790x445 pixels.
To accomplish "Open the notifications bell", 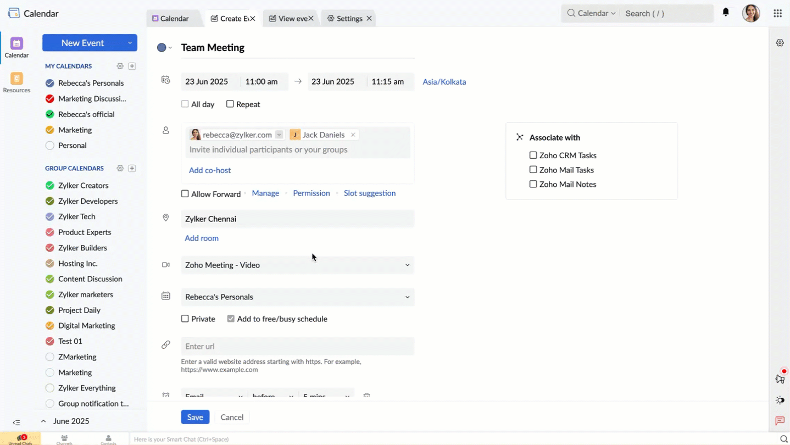I will (x=726, y=13).
